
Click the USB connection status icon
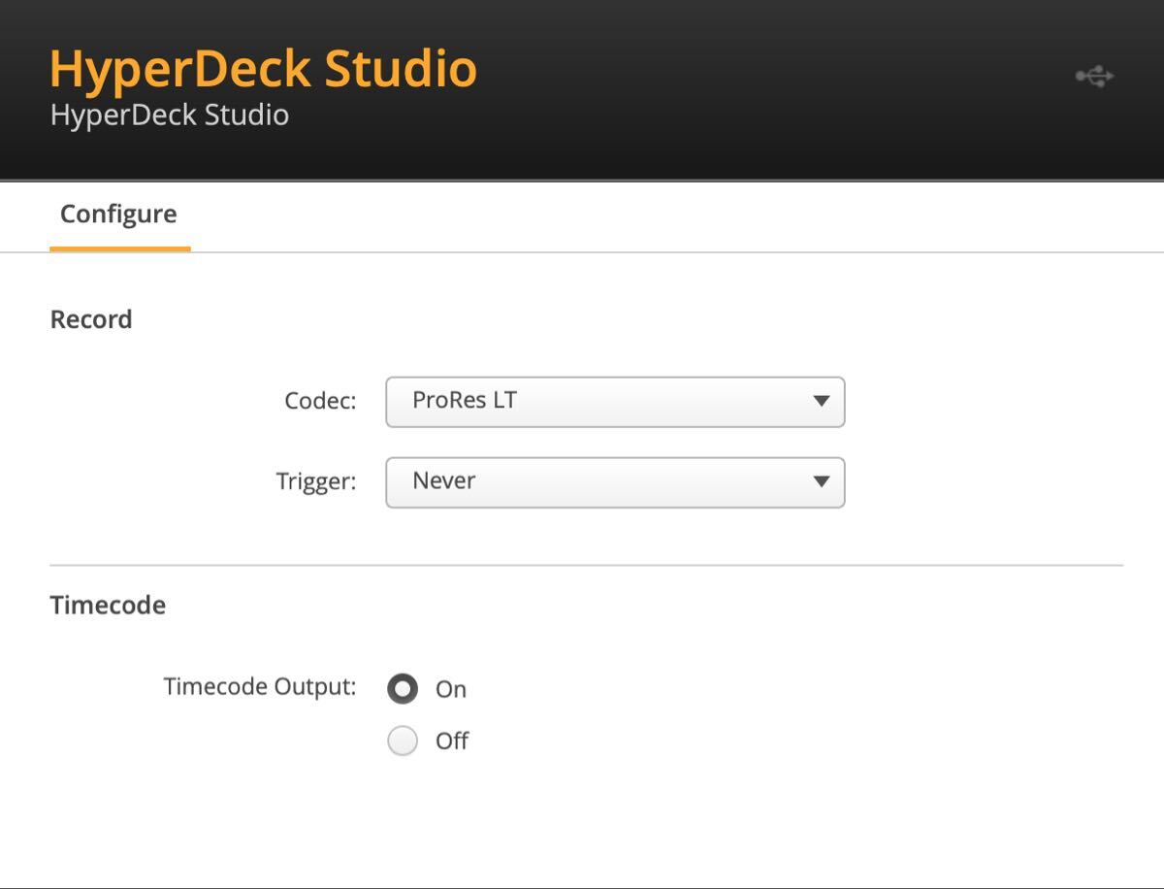(1094, 76)
